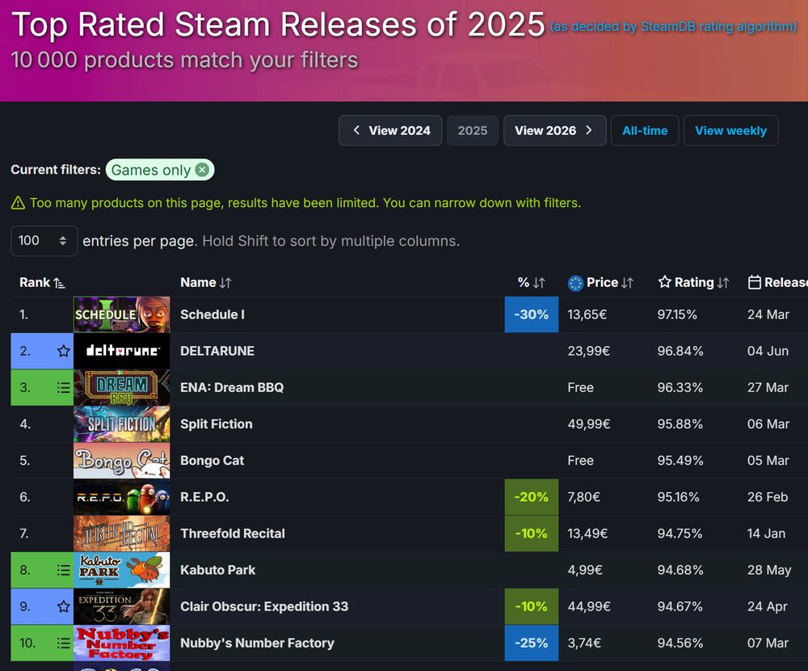The width and height of the screenshot is (808, 671).
Task: Click the 97.15% rating of Schedule I
Action: pos(676,314)
